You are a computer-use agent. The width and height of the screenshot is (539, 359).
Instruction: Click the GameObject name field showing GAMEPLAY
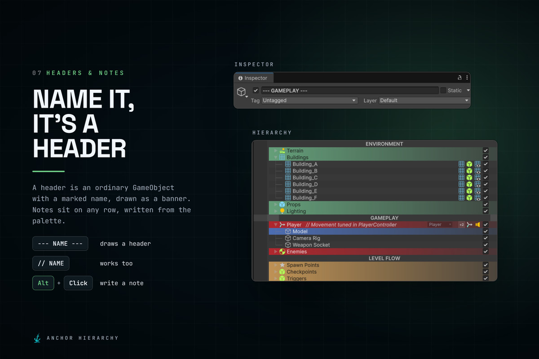[x=349, y=90]
